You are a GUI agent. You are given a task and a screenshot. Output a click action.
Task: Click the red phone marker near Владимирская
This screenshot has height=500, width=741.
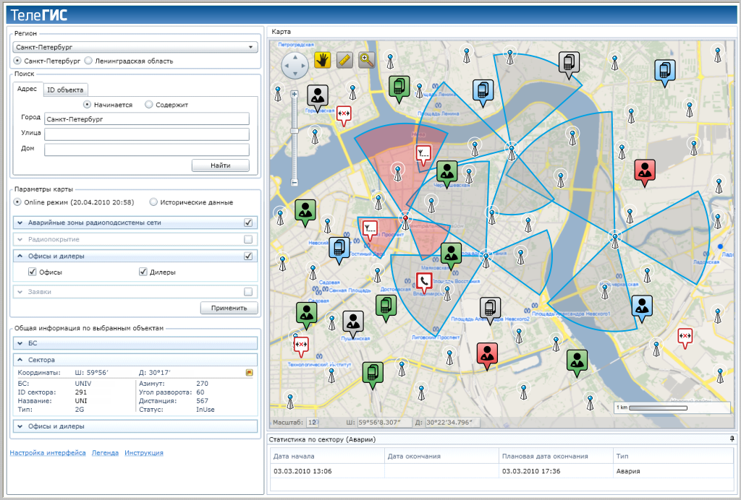point(424,282)
